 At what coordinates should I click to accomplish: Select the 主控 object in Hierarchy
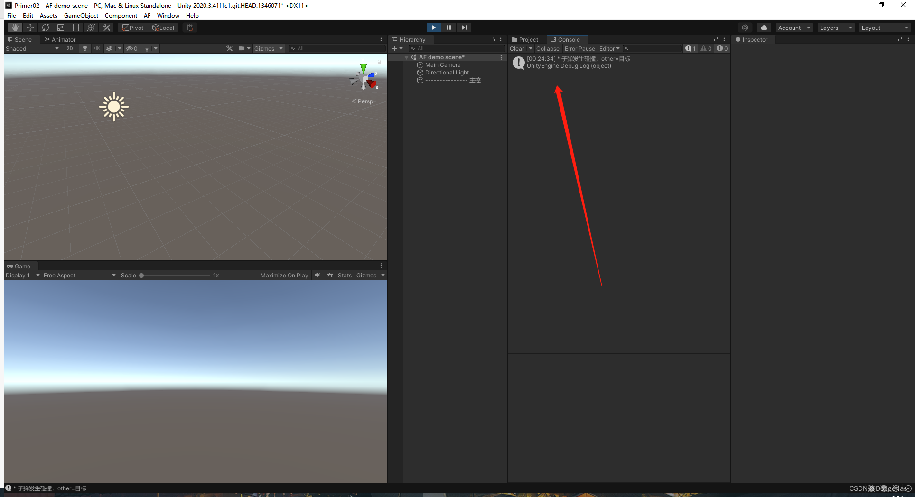coord(453,80)
